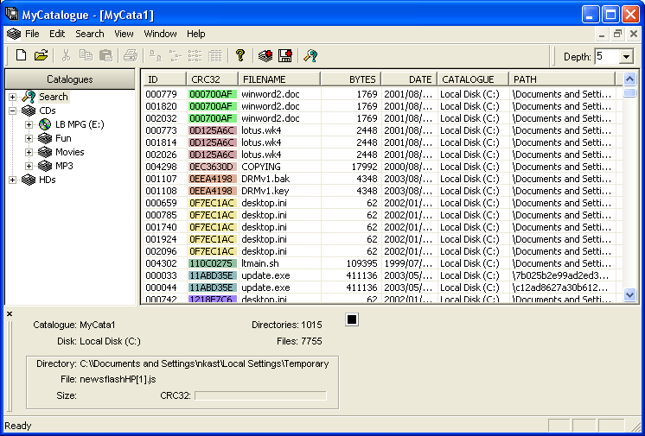
Task: Open the Depth dropdown arrow
Action: (626, 56)
